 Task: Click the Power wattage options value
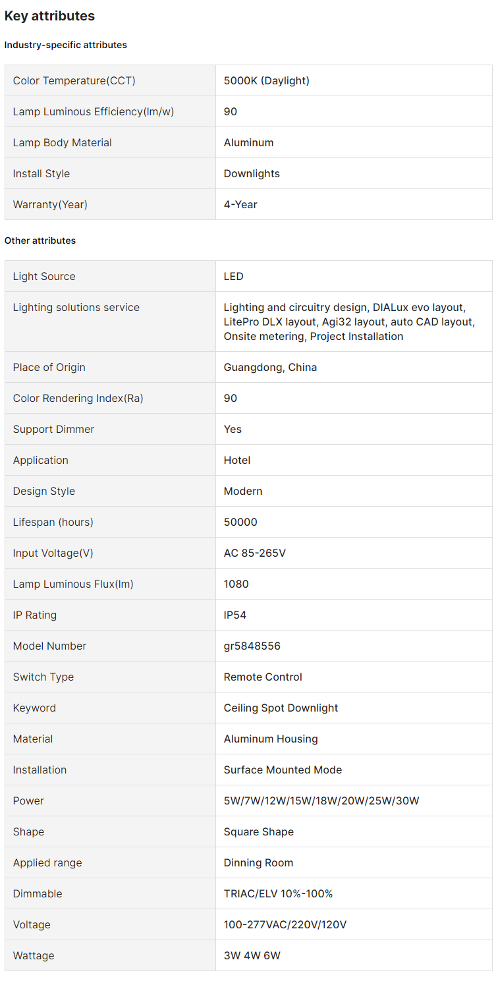pos(321,801)
